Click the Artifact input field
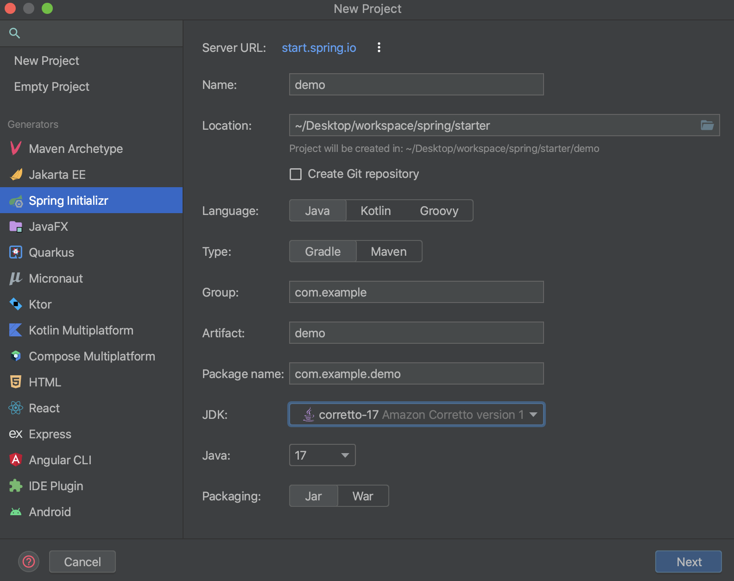 pyautogui.click(x=416, y=333)
